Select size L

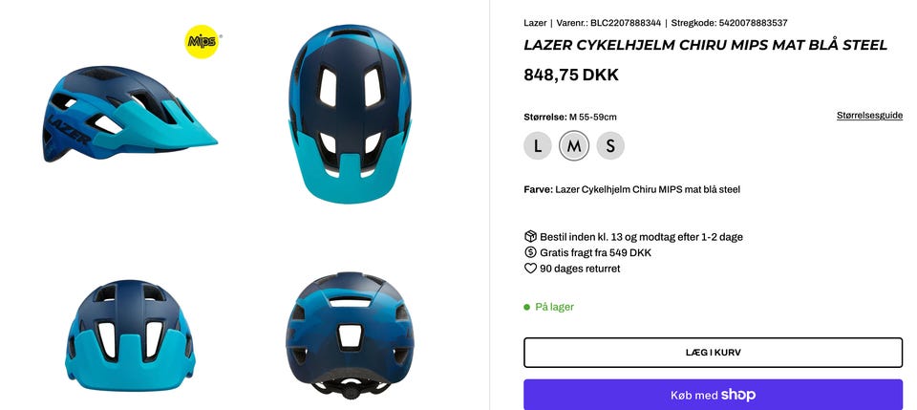tap(538, 145)
